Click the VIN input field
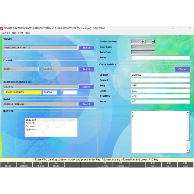 pos(40,47)
